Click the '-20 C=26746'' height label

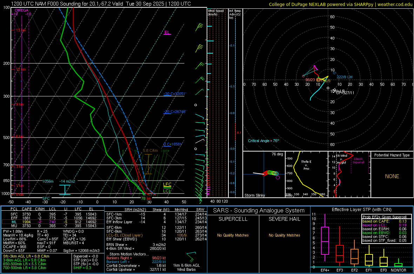[x=175, y=112]
